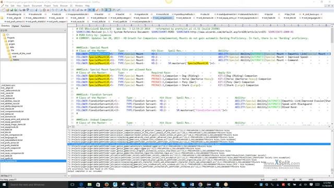Switch to the Cliptext panel tab

pyautogui.click(x=15, y=26)
